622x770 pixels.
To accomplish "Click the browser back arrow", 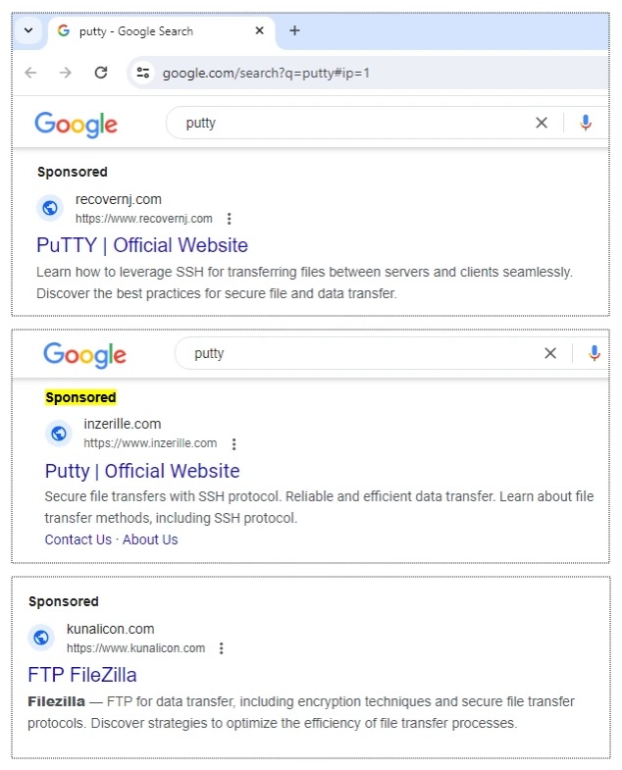I will pyautogui.click(x=30, y=73).
